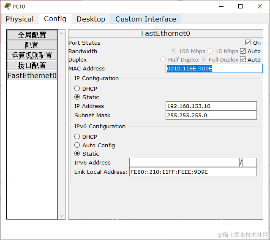Close the PC10 window

click(260, 6)
